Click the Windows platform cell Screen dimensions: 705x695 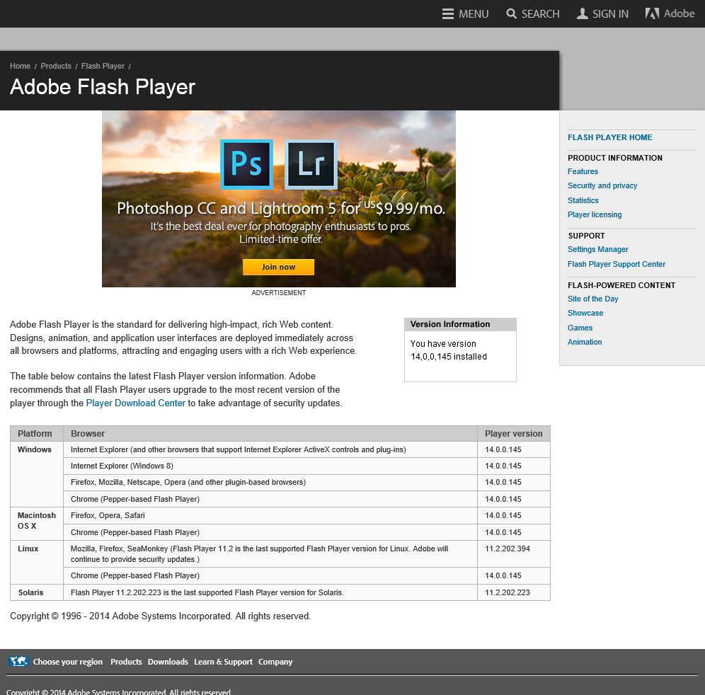pyautogui.click(x=37, y=474)
